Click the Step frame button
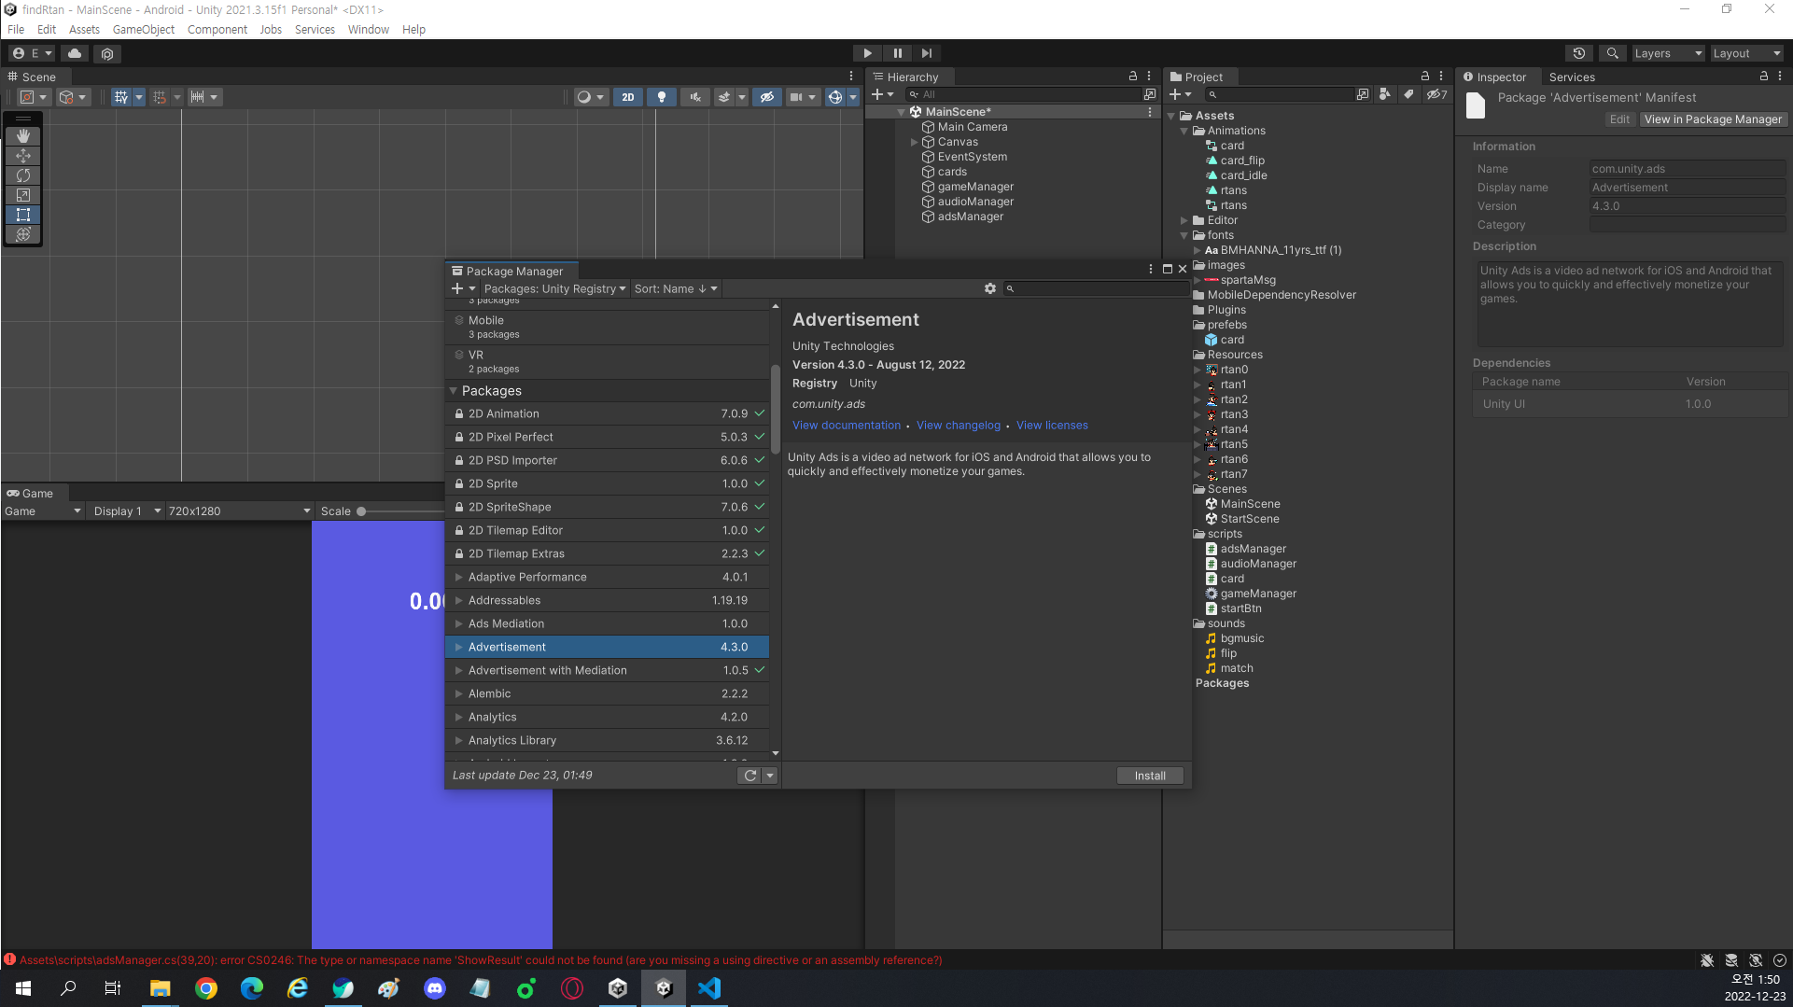 tap(927, 53)
